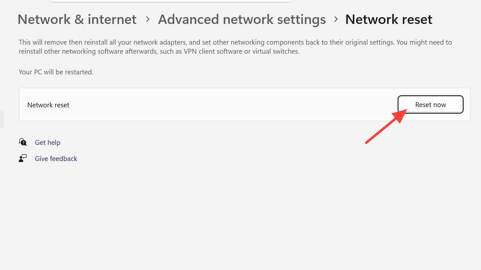Click the Network reset label in card

tap(48, 105)
